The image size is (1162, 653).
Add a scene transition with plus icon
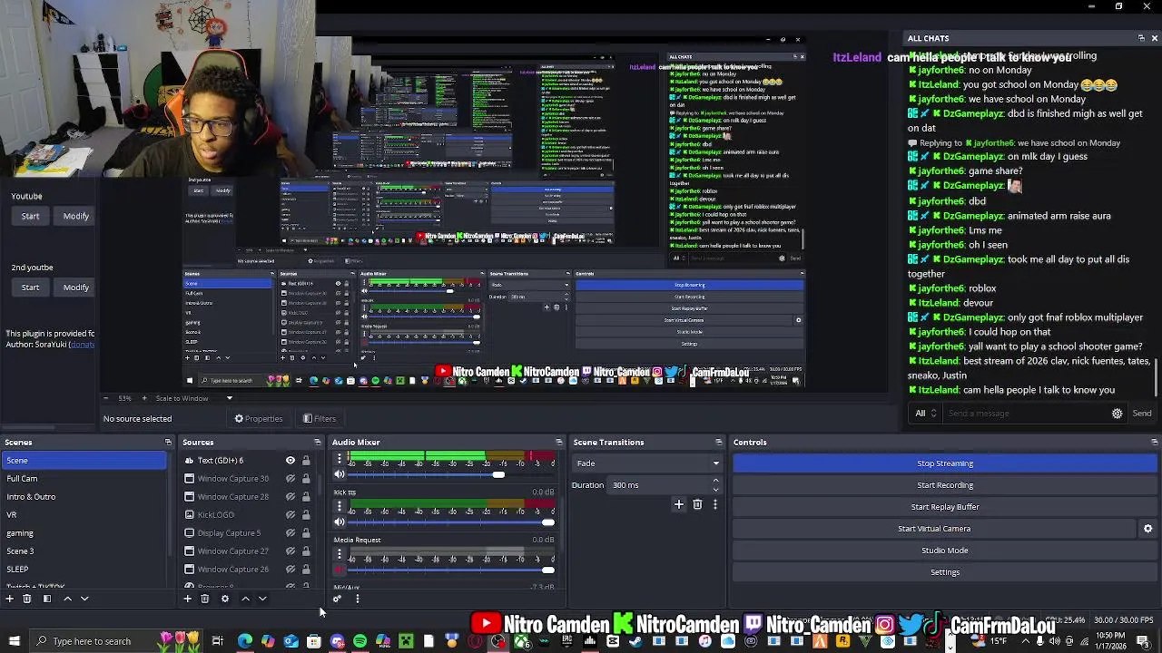678,504
